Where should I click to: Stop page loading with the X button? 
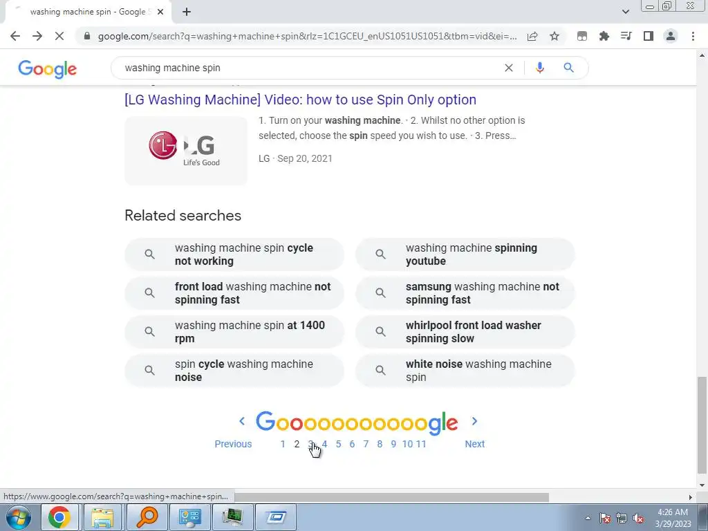click(x=59, y=36)
